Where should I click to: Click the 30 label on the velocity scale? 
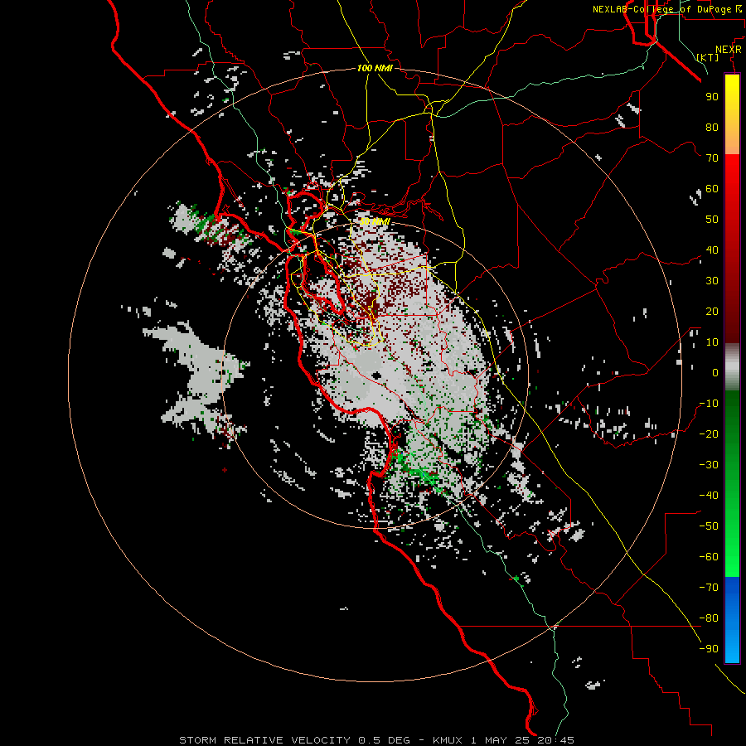(712, 281)
